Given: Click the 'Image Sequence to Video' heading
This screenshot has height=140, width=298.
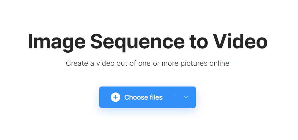Looking at the screenshot, I should (148, 42).
